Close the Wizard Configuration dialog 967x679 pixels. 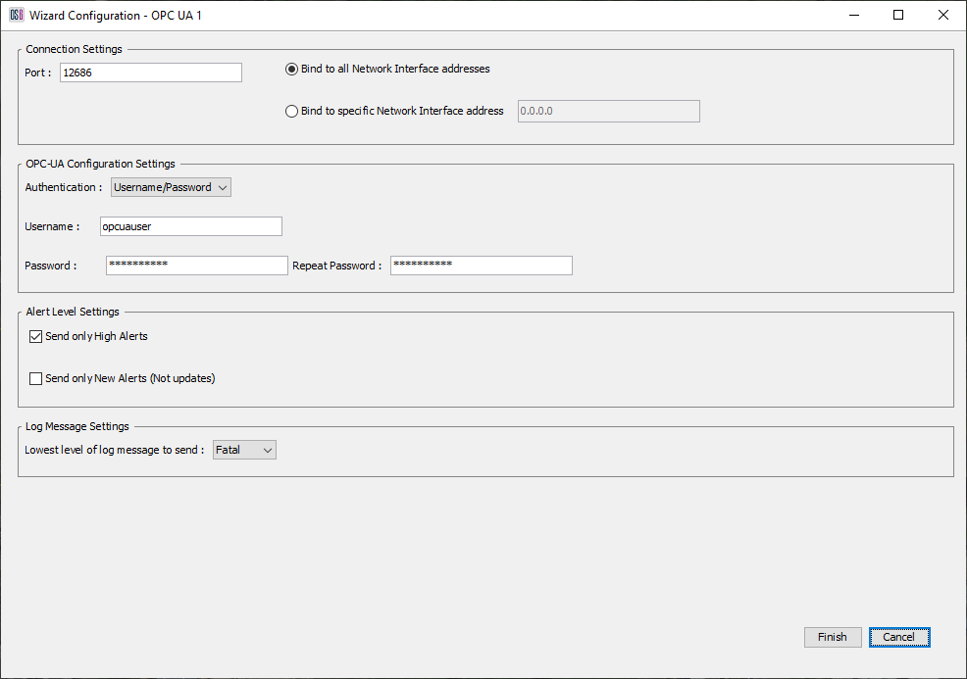pyautogui.click(x=943, y=15)
